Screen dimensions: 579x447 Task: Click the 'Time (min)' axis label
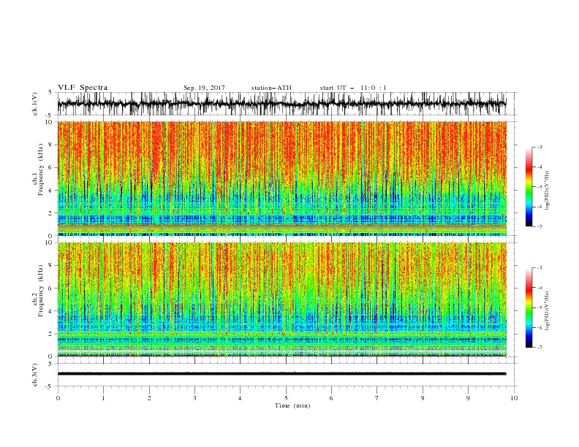292,405
